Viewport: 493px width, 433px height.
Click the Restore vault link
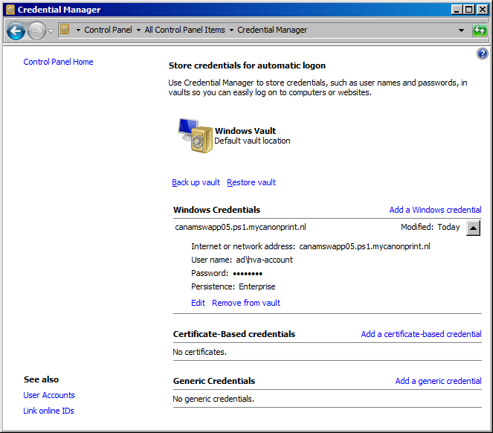coord(251,182)
